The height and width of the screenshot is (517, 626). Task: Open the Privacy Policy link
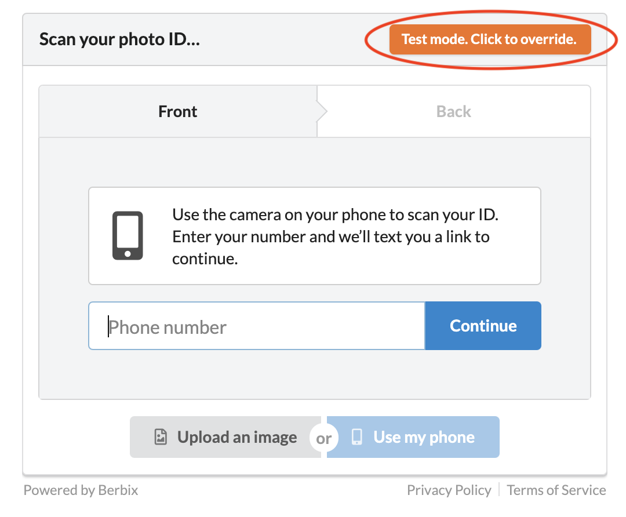449,490
